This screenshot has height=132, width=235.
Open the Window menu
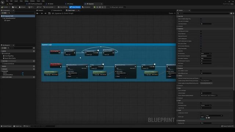click(32, 1)
